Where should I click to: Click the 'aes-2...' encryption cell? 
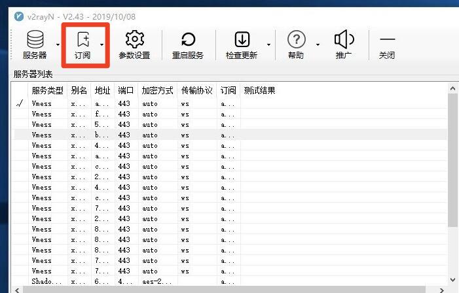click(157, 282)
